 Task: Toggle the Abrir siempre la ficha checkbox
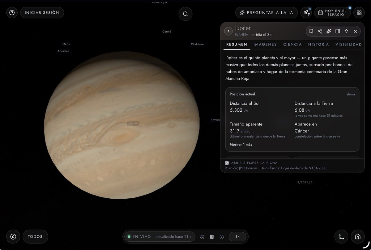coord(227,163)
